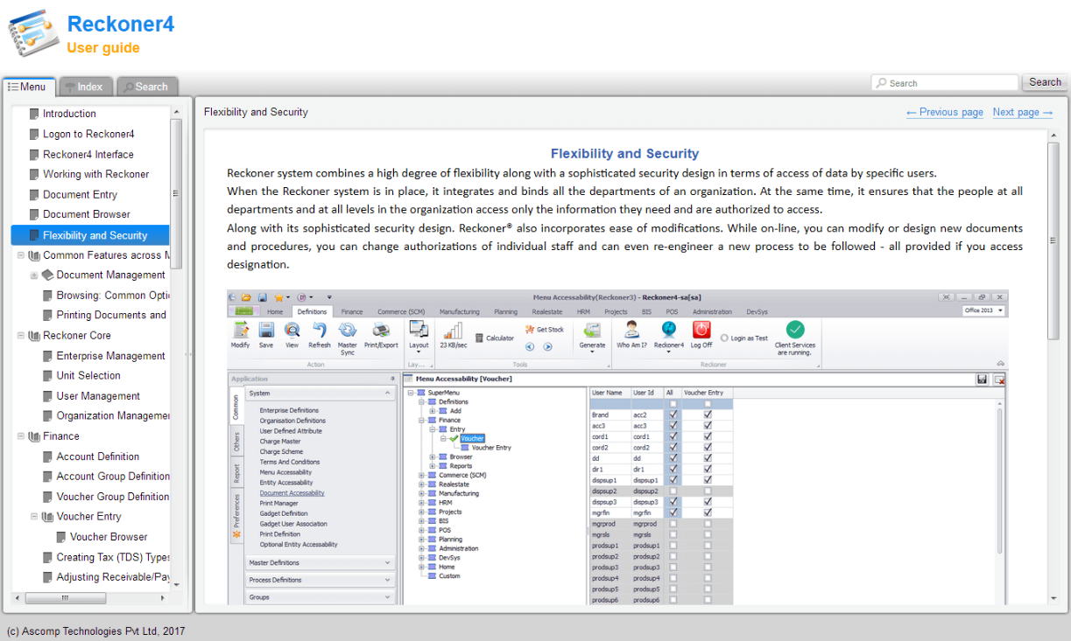The height and width of the screenshot is (641, 1071).
Task: Switch to the Menu tab
Action: 28,87
